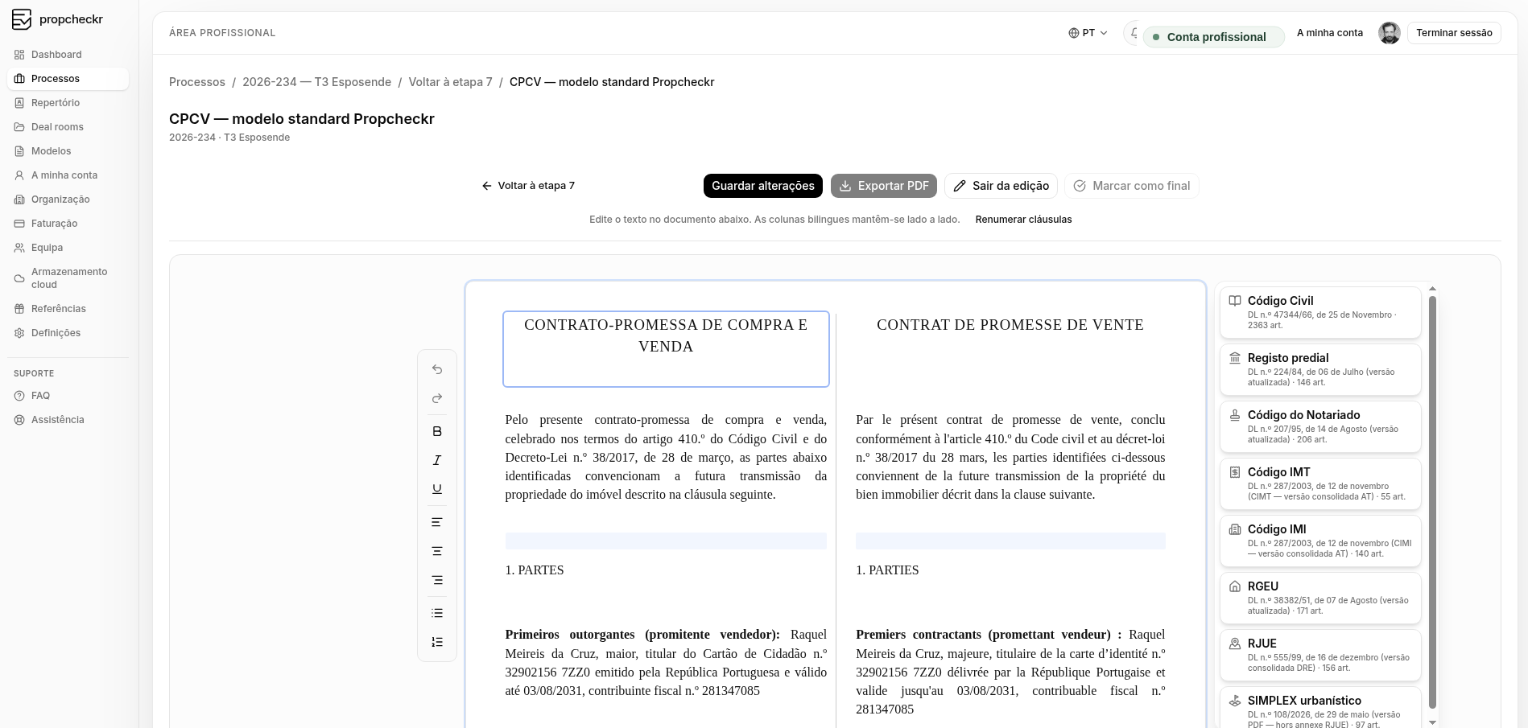1528x728 pixels.
Task: Click 'Premiers contractants (promettant vendeur)' text
Action: pyautogui.click(x=989, y=635)
